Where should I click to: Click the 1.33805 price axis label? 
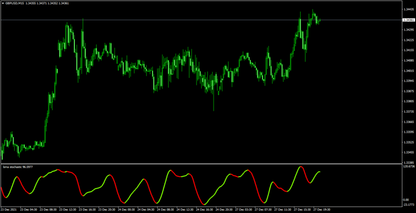click(409, 102)
